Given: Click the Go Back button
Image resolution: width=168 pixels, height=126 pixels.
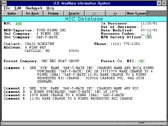Looking at the screenshot, I should pos(33,14).
